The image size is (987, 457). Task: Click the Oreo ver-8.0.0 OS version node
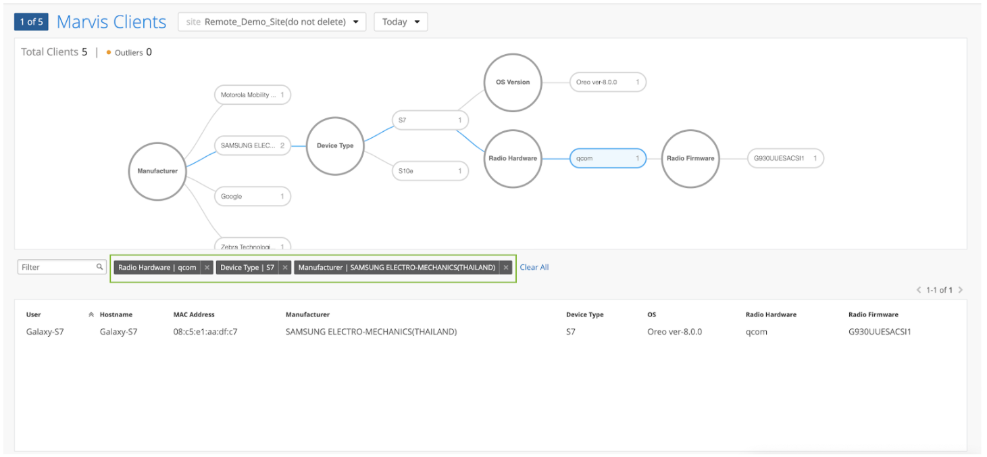[x=607, y=82]
